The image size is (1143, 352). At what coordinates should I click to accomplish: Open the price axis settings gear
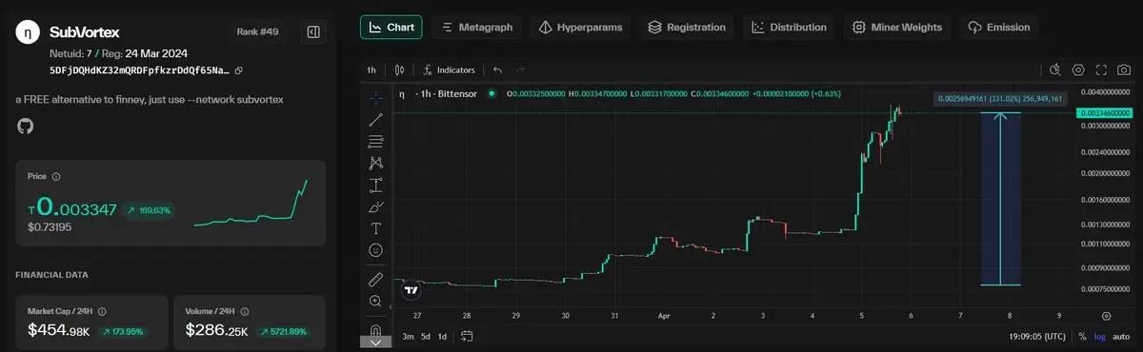[x=1106, y=316]
